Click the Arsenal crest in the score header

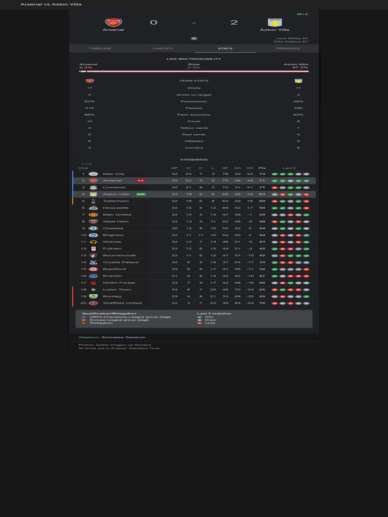pos(114,22)
